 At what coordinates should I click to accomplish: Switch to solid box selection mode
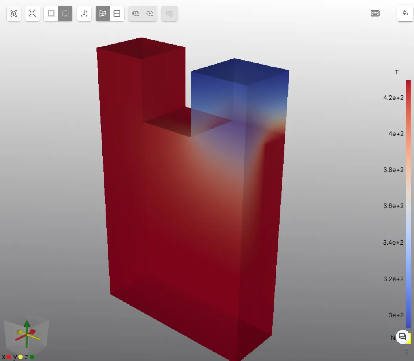(x=51, y=13)
